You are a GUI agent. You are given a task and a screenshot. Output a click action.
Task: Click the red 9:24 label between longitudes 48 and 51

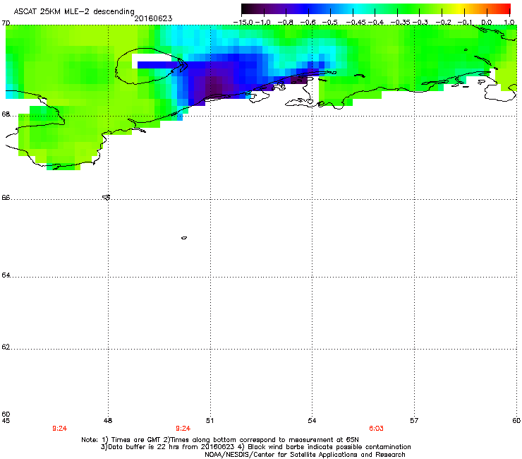click(x=183, y=429)
